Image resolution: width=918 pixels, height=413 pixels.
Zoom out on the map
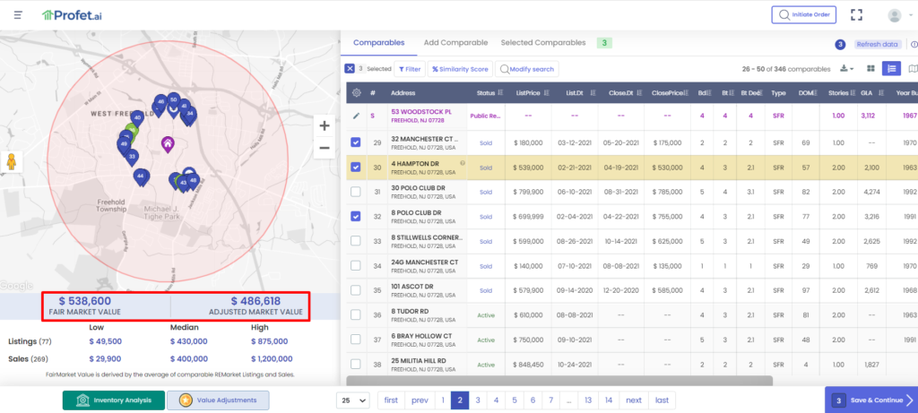[x=325, y=148]
